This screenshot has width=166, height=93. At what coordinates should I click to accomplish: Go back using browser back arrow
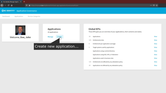click(x=2, y=5)
